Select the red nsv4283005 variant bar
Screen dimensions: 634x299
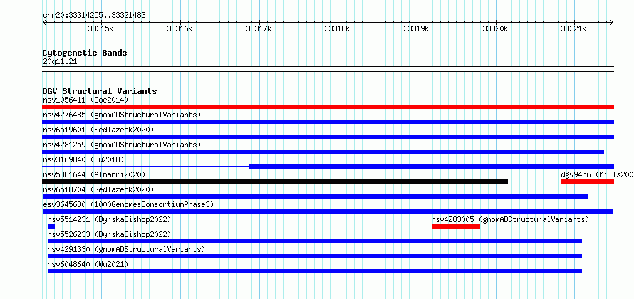point(456,226)
